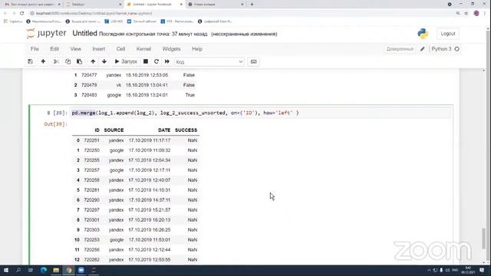Open the cell type dropdown showing Код
This screenshot has width=491, height=276.
(x=209, y=62)
